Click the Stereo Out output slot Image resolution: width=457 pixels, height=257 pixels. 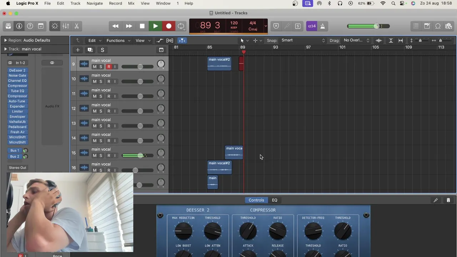(17, 168)
